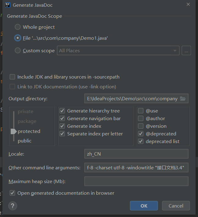198x217 pixels.
Task: Click the Cancel button
Action: click(x=176, y=206)
